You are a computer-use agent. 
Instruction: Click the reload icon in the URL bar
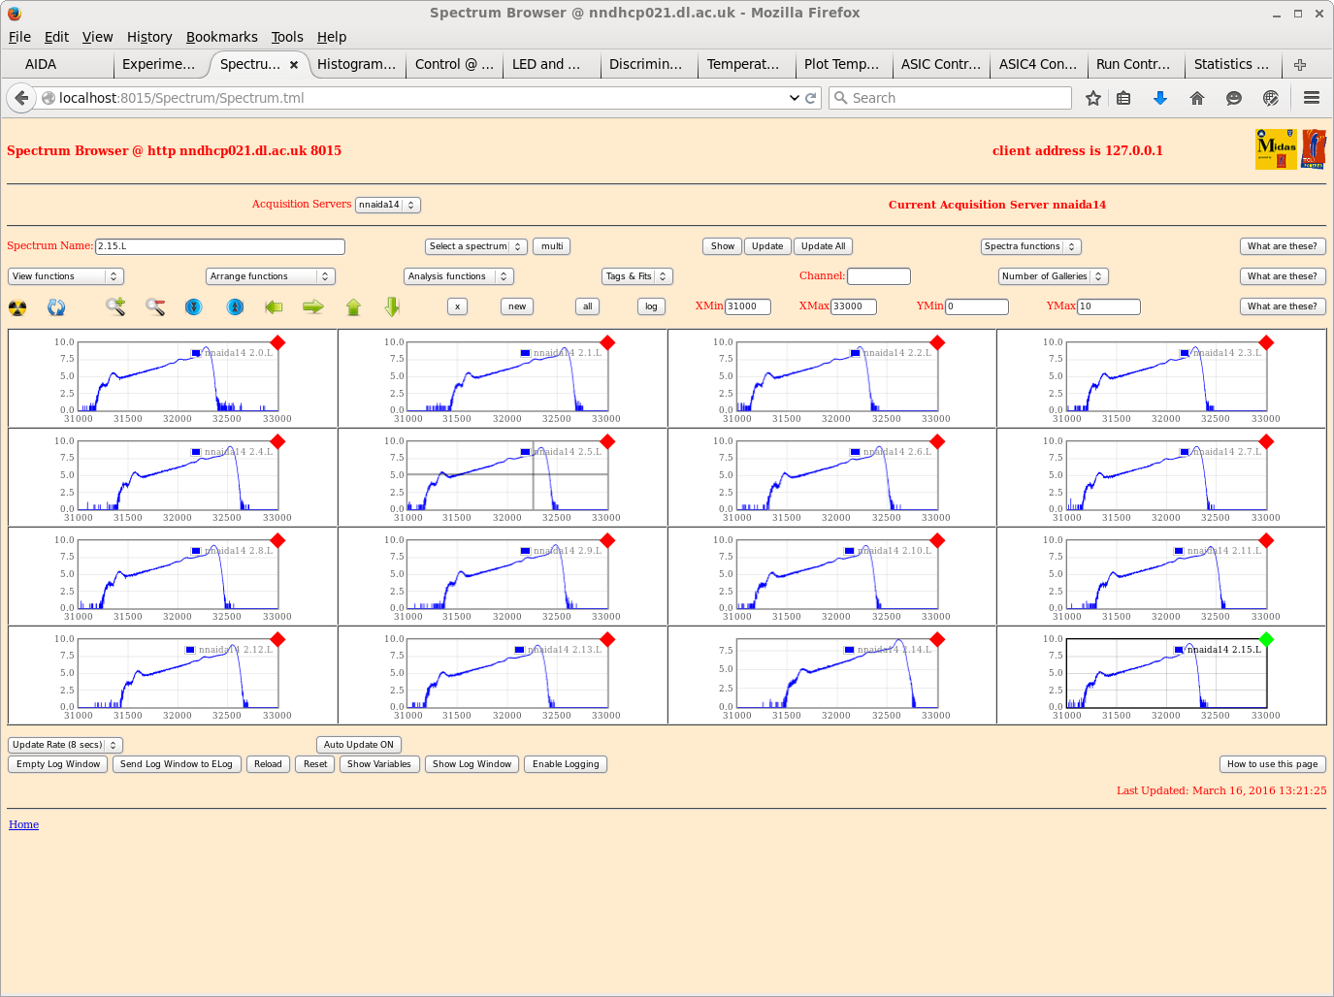[810, 98]
